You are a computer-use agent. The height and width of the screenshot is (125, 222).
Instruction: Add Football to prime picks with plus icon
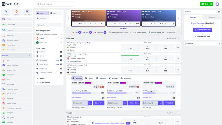(61, 52)
